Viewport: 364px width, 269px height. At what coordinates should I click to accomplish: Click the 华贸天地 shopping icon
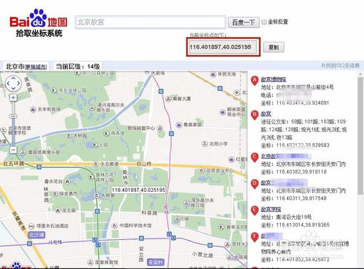[213, 74]
